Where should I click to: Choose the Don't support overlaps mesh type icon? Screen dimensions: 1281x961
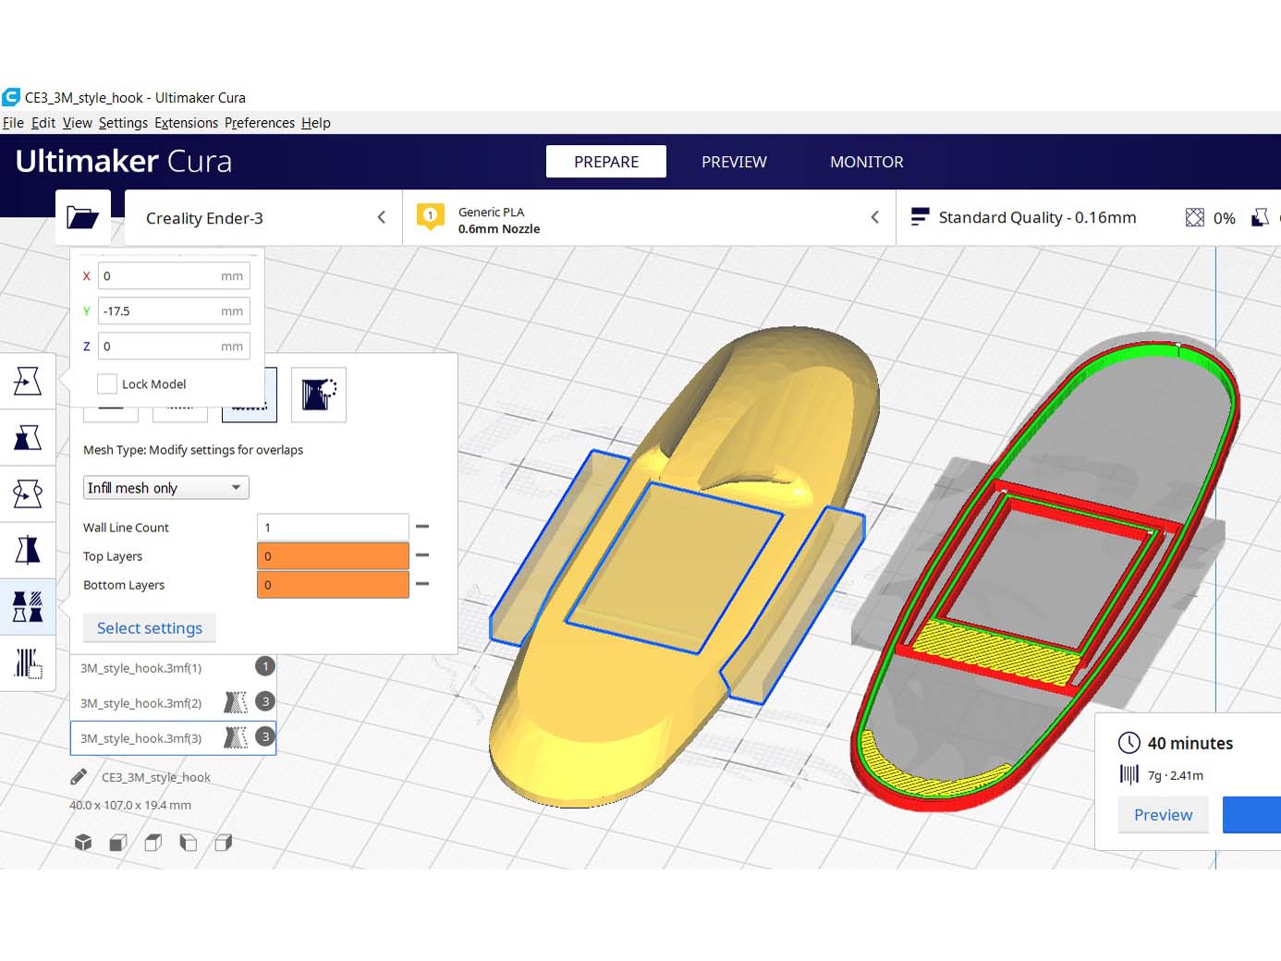tap(319, 395)
